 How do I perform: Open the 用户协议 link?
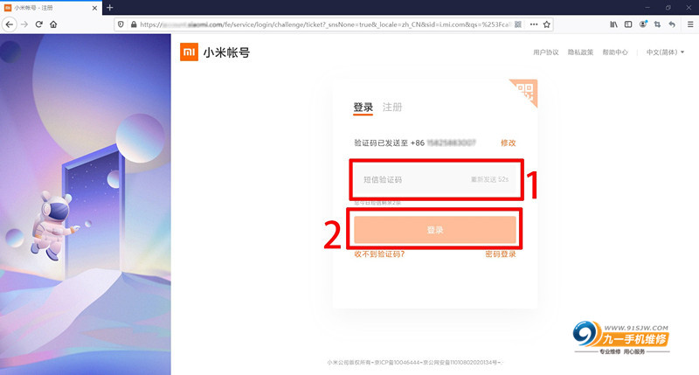[545, 52]
